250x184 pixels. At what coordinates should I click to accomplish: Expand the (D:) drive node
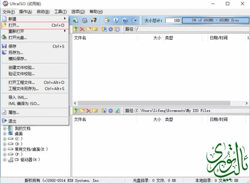click(x=5, y=144)
